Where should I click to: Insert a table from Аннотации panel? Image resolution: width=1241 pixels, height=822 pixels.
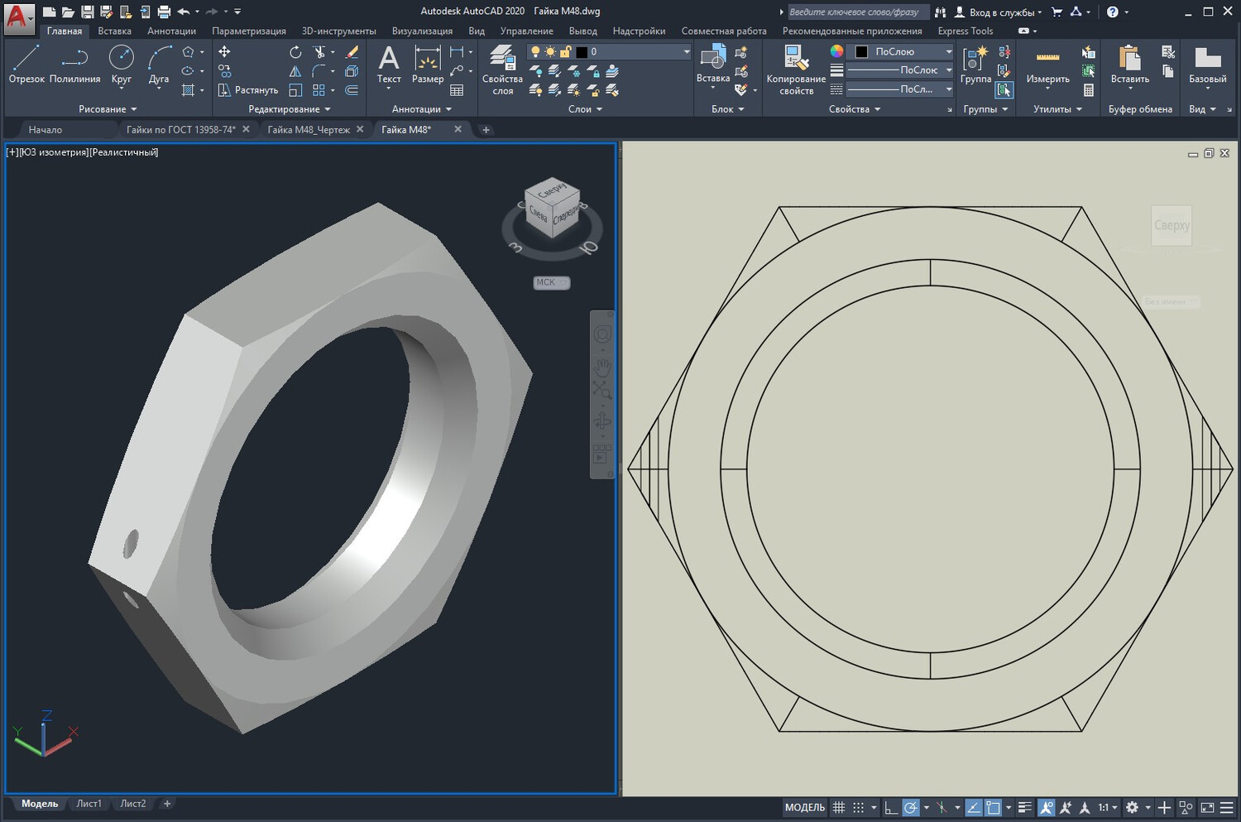click(457, 90)
